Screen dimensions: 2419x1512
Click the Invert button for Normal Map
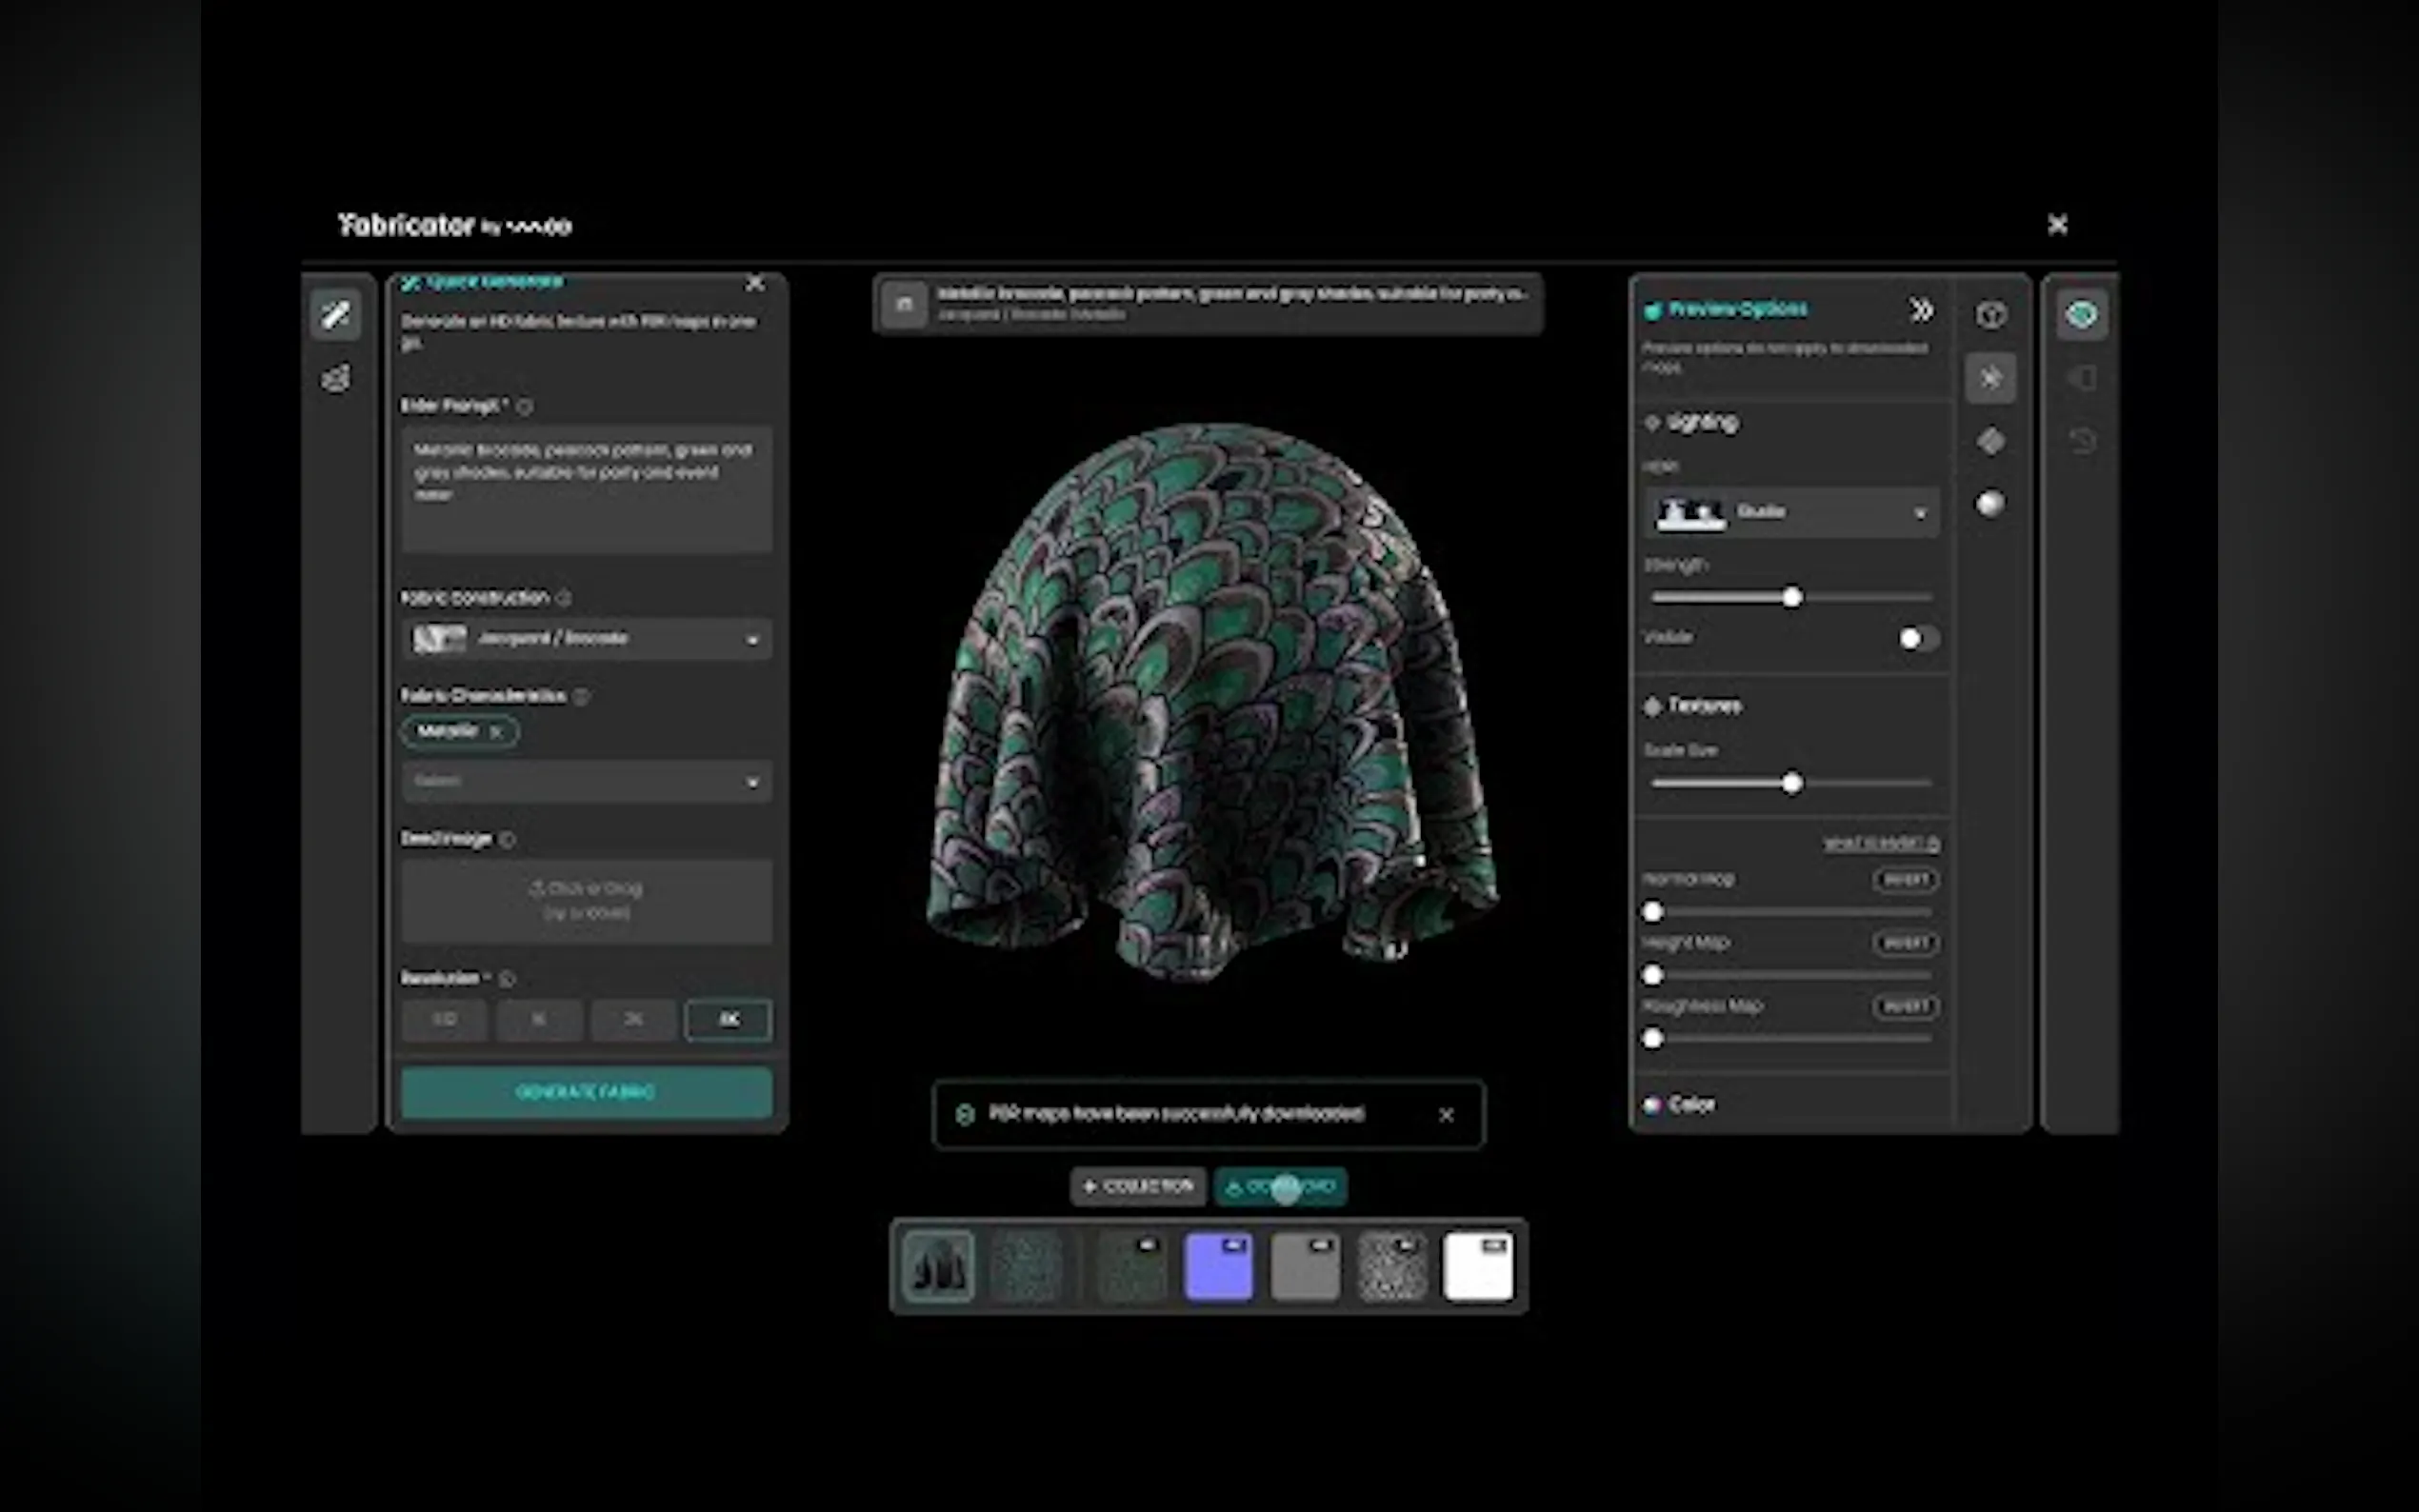click(x=1906, y=880)
